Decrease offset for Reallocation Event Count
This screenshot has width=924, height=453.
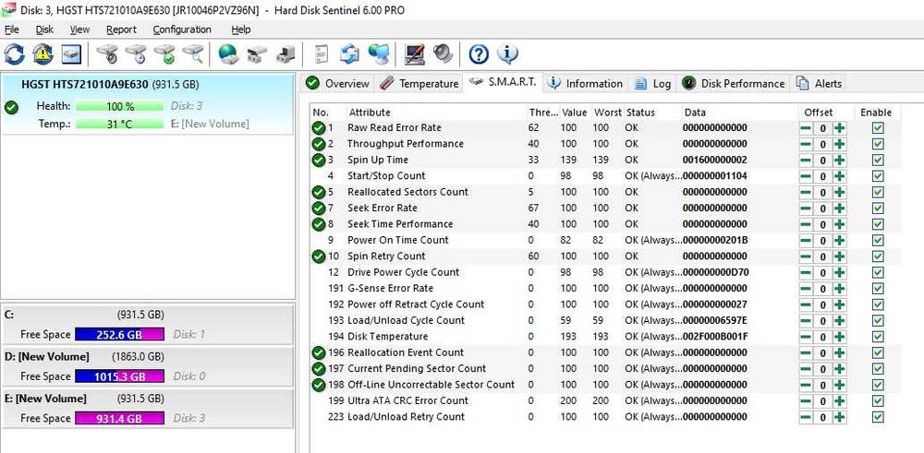coord(806,353)
